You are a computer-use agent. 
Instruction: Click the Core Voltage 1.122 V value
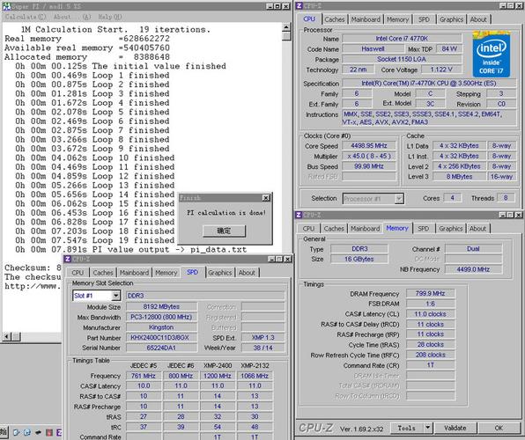click(441, 70)
